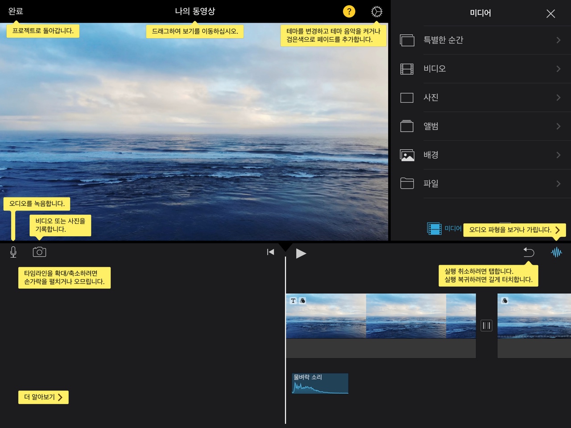Expand the 파일 row chevron

click(x=559, y=183)
